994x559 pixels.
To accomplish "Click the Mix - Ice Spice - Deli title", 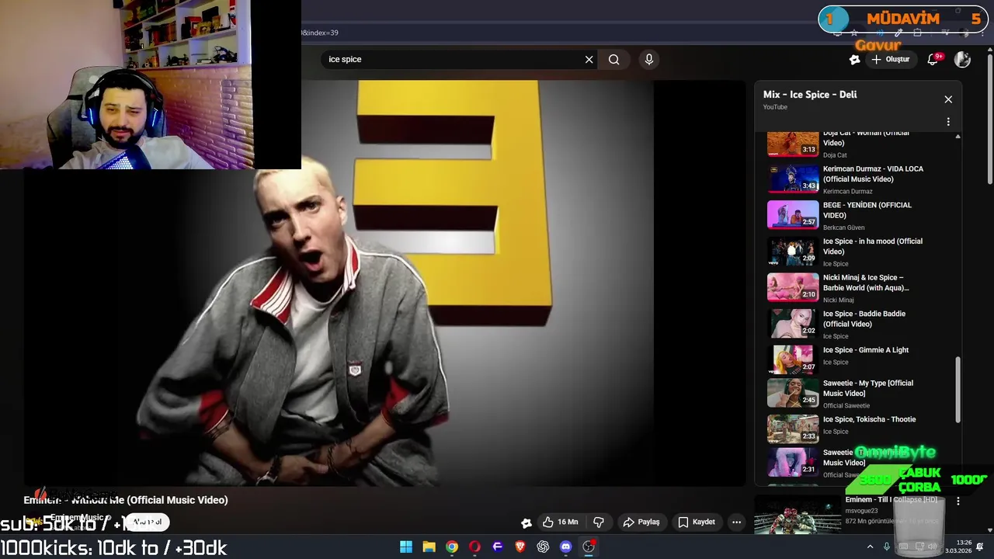I will pyautogui.click(x=810, y=95).
